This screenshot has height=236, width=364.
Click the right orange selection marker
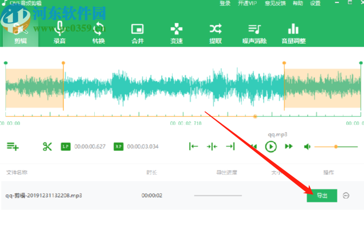click(284, 63)
